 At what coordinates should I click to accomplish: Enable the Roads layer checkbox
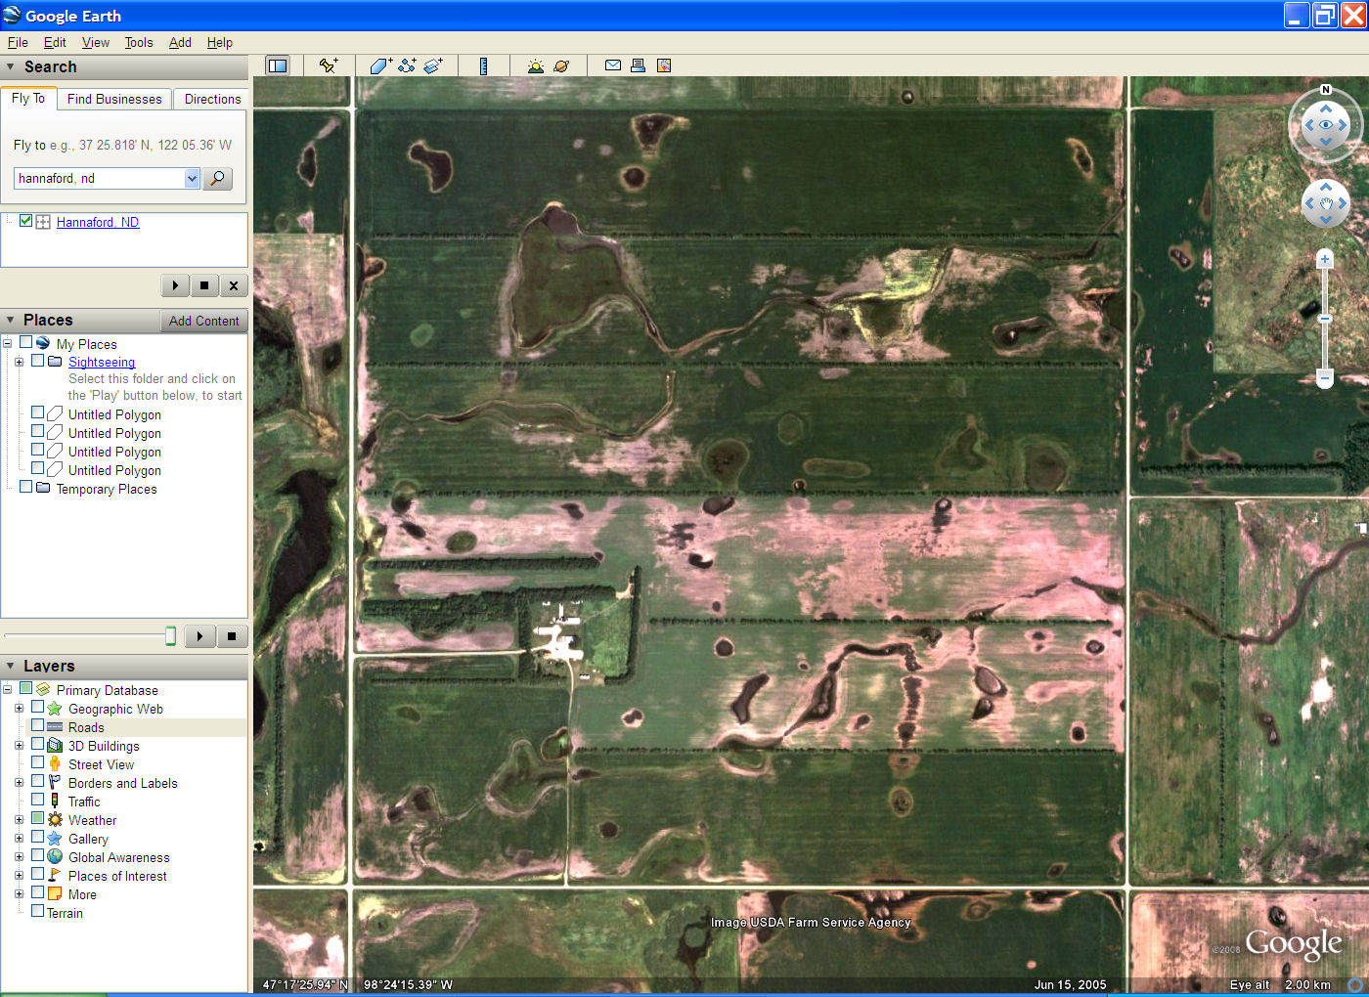[x=38, y=725]
